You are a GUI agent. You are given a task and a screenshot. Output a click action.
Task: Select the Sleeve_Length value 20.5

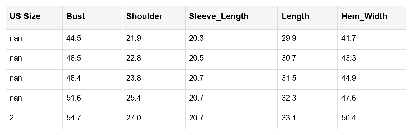coord(196,58)
